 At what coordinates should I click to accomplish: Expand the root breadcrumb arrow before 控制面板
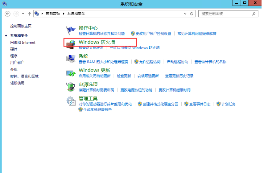pyautogui.click(x=42, y=14)
